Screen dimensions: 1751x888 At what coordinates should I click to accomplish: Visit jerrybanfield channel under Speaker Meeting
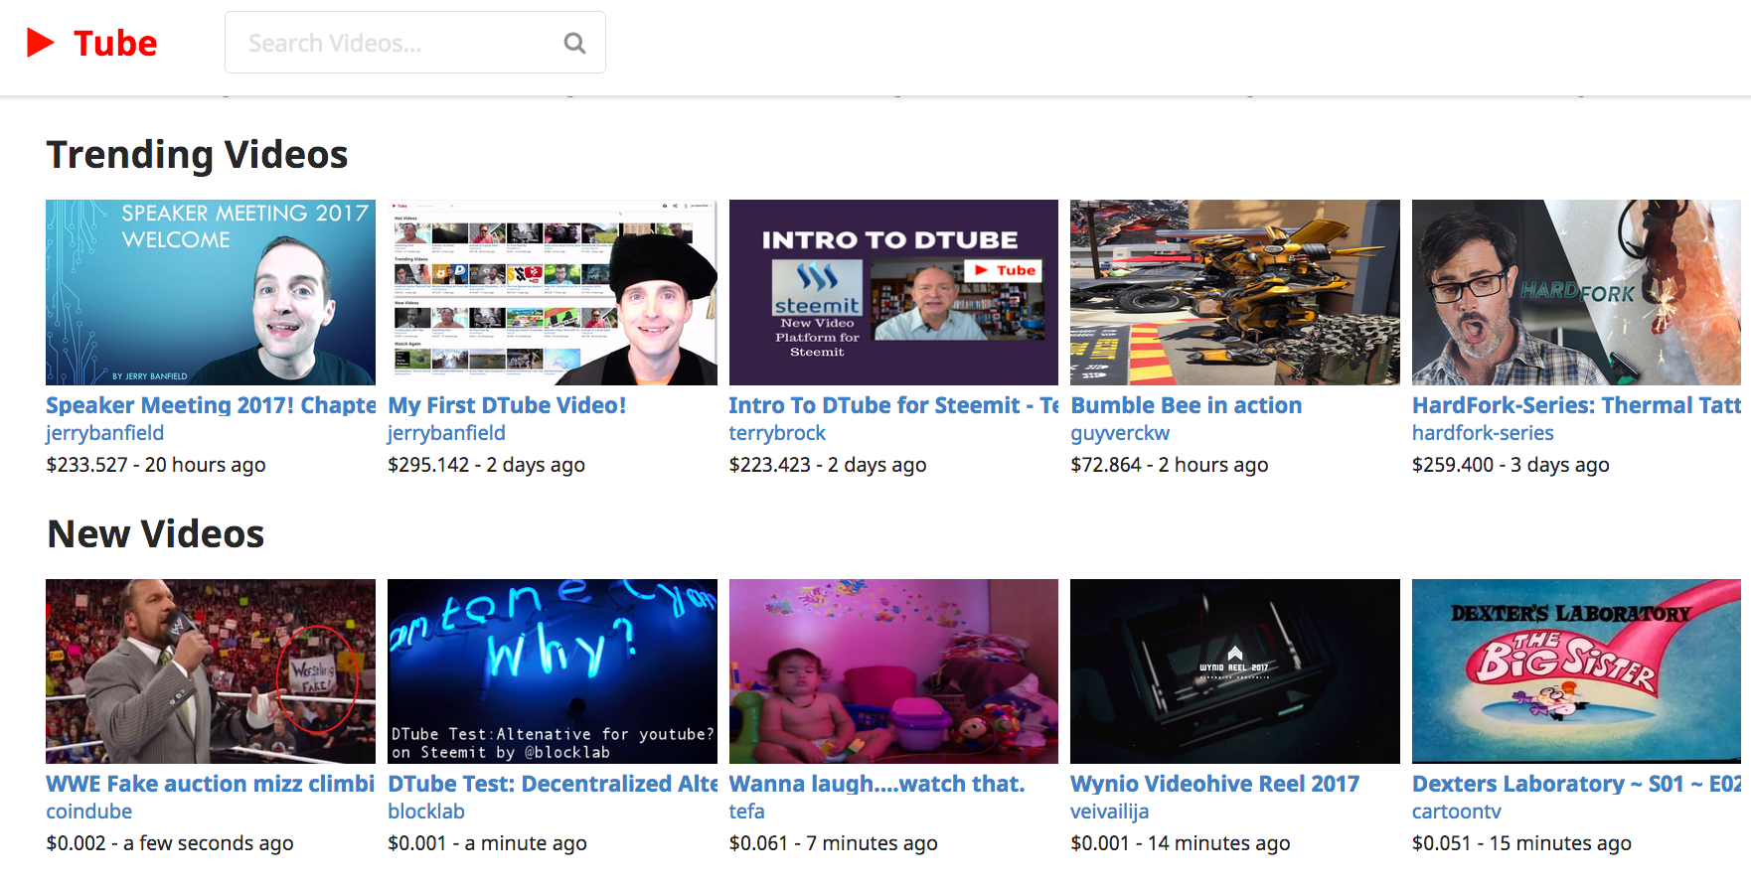pyautogui.click(x=105, y=433)
